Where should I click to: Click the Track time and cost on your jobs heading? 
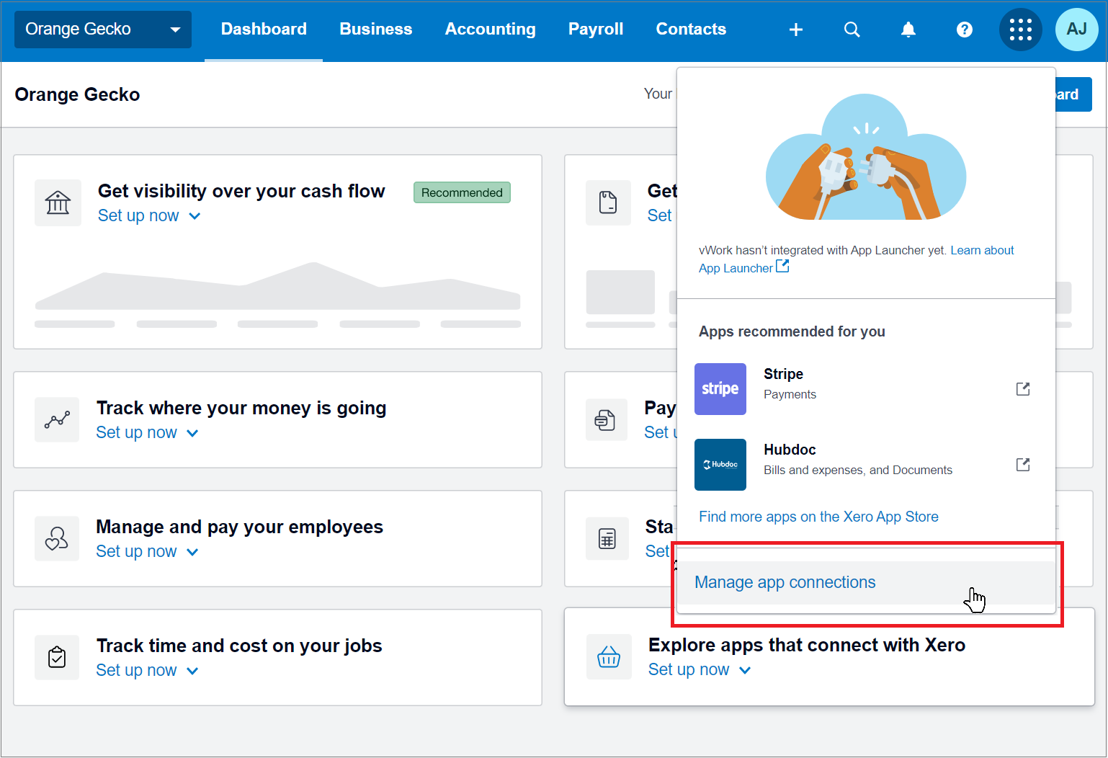pos(239,646)
